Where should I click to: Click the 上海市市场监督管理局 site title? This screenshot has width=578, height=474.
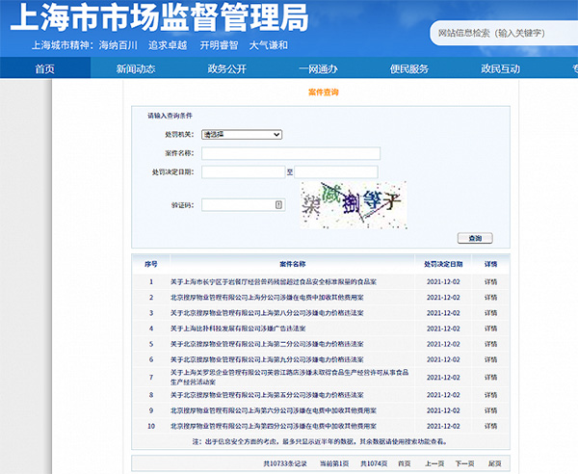pyautogui.click(x=160, y=17)
